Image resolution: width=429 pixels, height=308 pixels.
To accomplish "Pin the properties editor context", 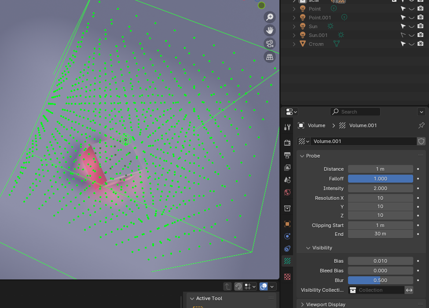I will tap(422, 125).
